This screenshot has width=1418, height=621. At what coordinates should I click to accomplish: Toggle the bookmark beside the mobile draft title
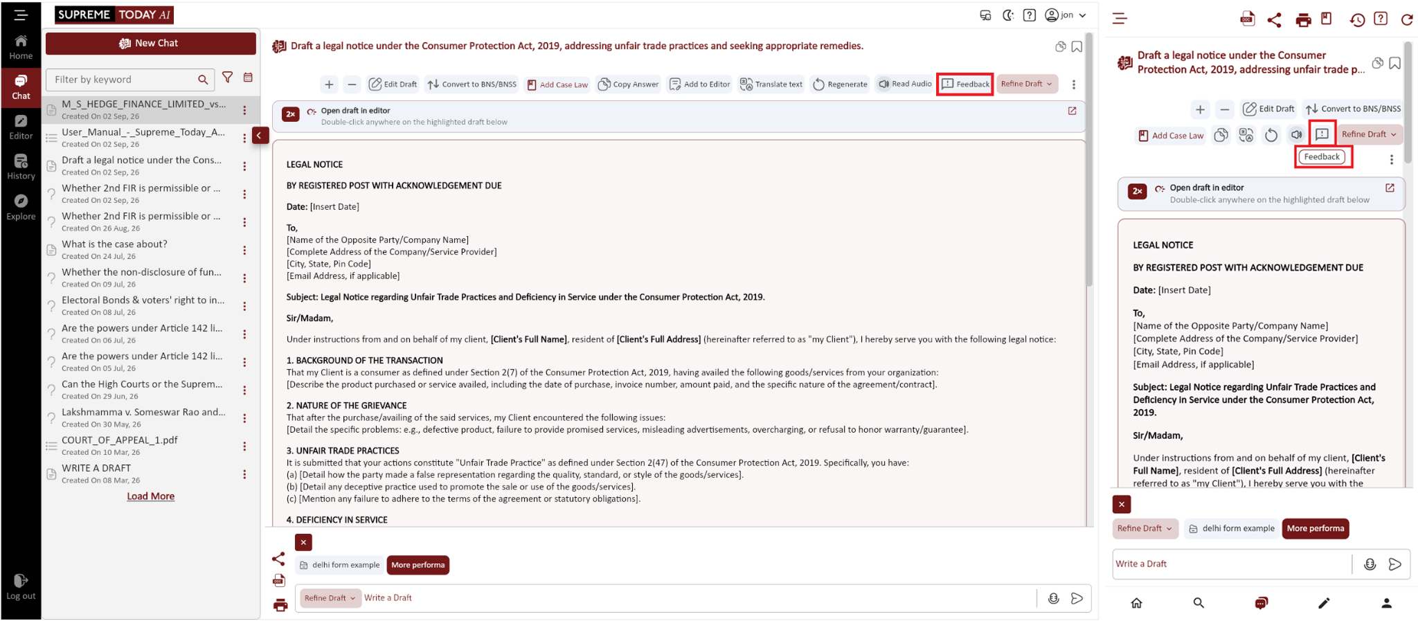click(x=1395, y=63)
